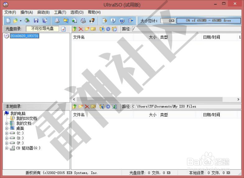The height and width of the screenshot is (178, 244).
Task: Click the Open file folder icon
Action: [15, 21]
